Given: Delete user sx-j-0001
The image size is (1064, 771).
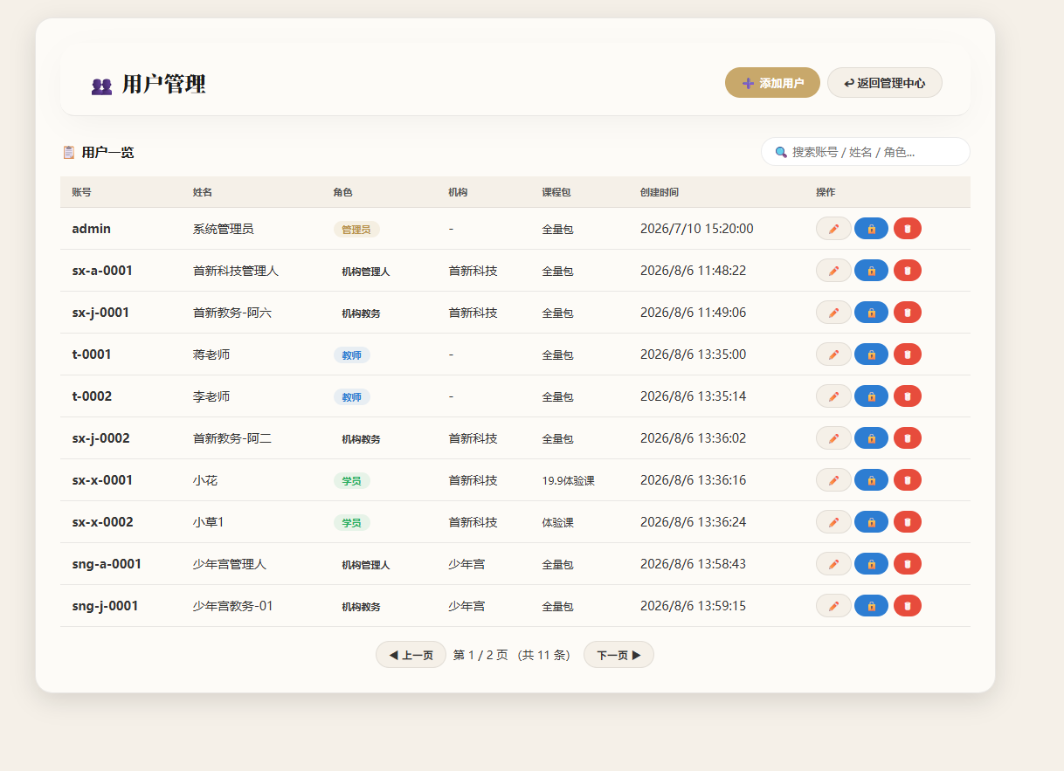Looking at the screenshot, I should coord(908,313).
